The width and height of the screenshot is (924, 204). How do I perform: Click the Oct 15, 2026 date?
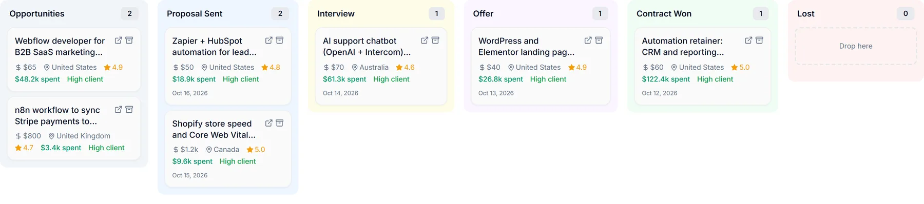[190, 175]
